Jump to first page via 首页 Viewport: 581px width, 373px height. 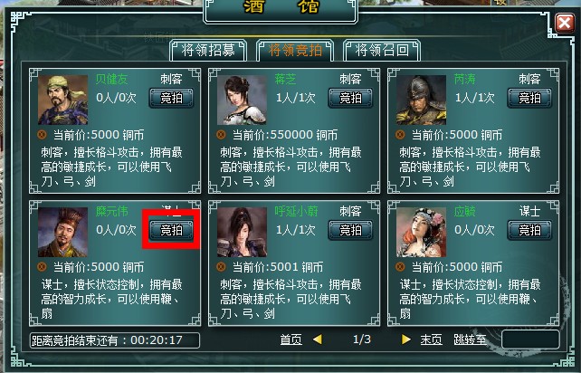pos(290,340)
